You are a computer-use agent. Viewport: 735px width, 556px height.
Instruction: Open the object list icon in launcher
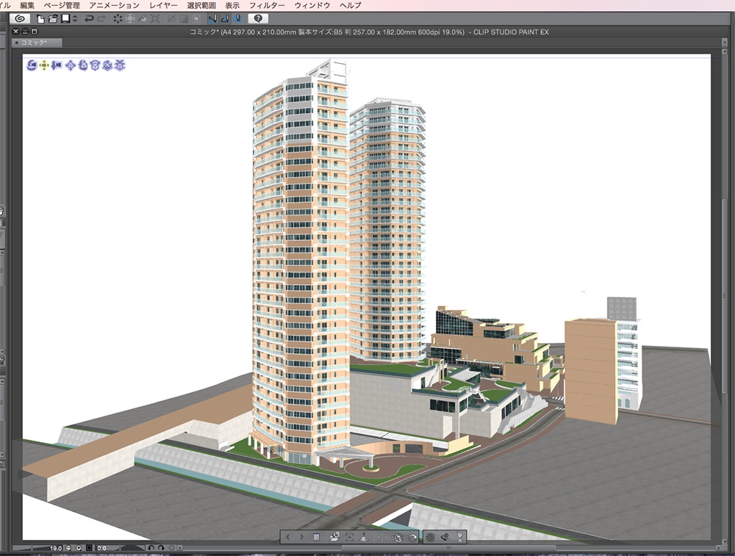pyautogui.click(x=316, y=537)
